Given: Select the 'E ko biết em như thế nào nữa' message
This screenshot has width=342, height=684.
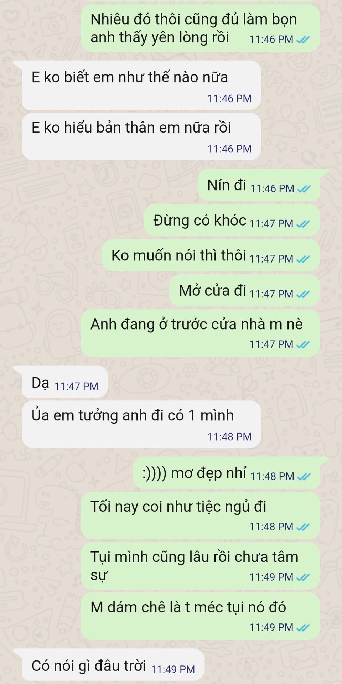Looking at the screenshot, I should click(x=141, y=85).
